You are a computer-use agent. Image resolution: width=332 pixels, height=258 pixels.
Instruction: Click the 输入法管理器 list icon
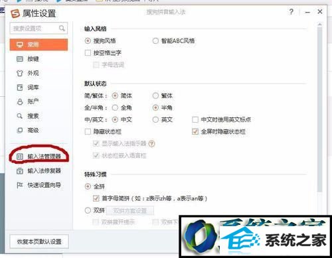[x=20, y=157]
